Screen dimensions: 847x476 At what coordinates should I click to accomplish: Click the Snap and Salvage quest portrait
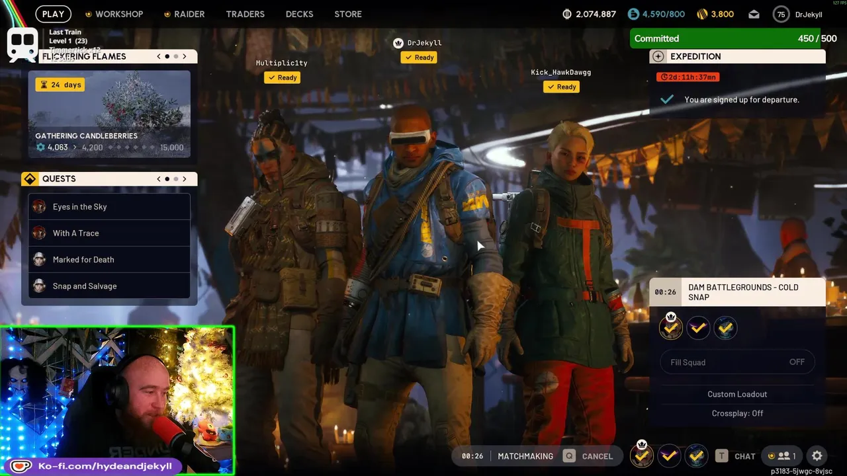(39, 286)
